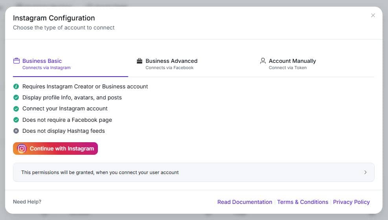Expand the permissions details row
Image resolution: width=388 pixels, height=220 pixels.
(x=193, y=172)
